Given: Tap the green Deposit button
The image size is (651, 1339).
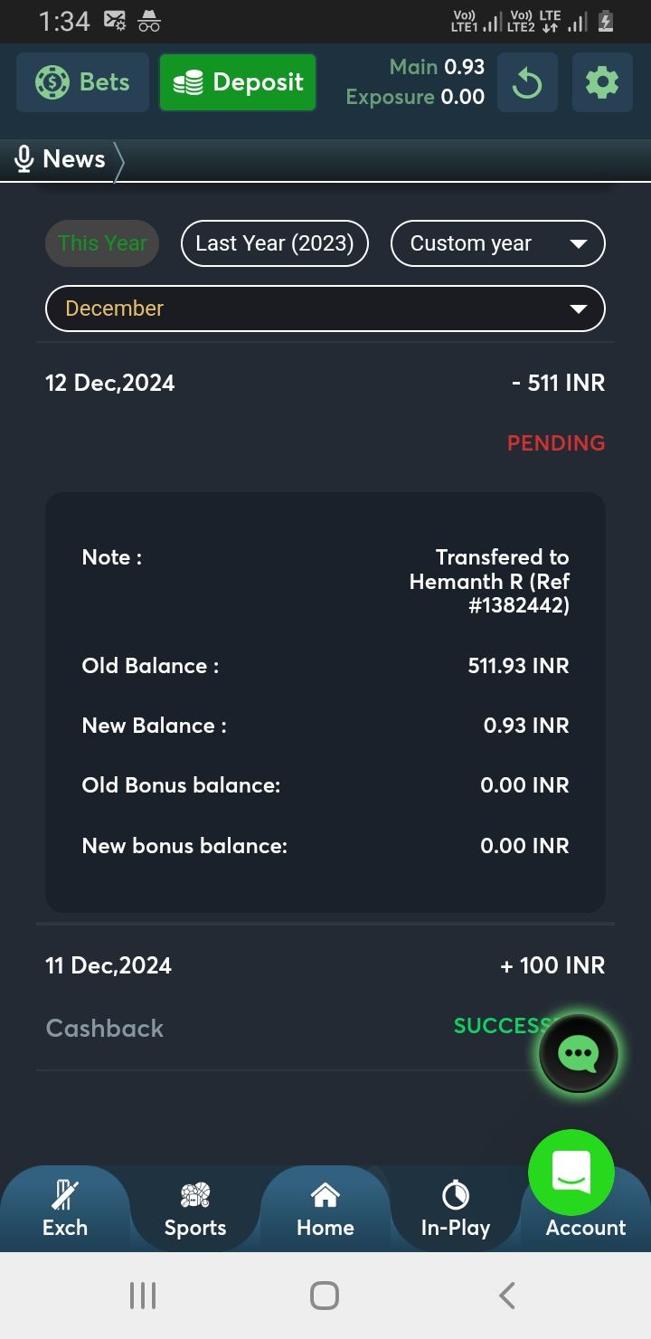Looking at the screenshot, I should click(238, 82).
